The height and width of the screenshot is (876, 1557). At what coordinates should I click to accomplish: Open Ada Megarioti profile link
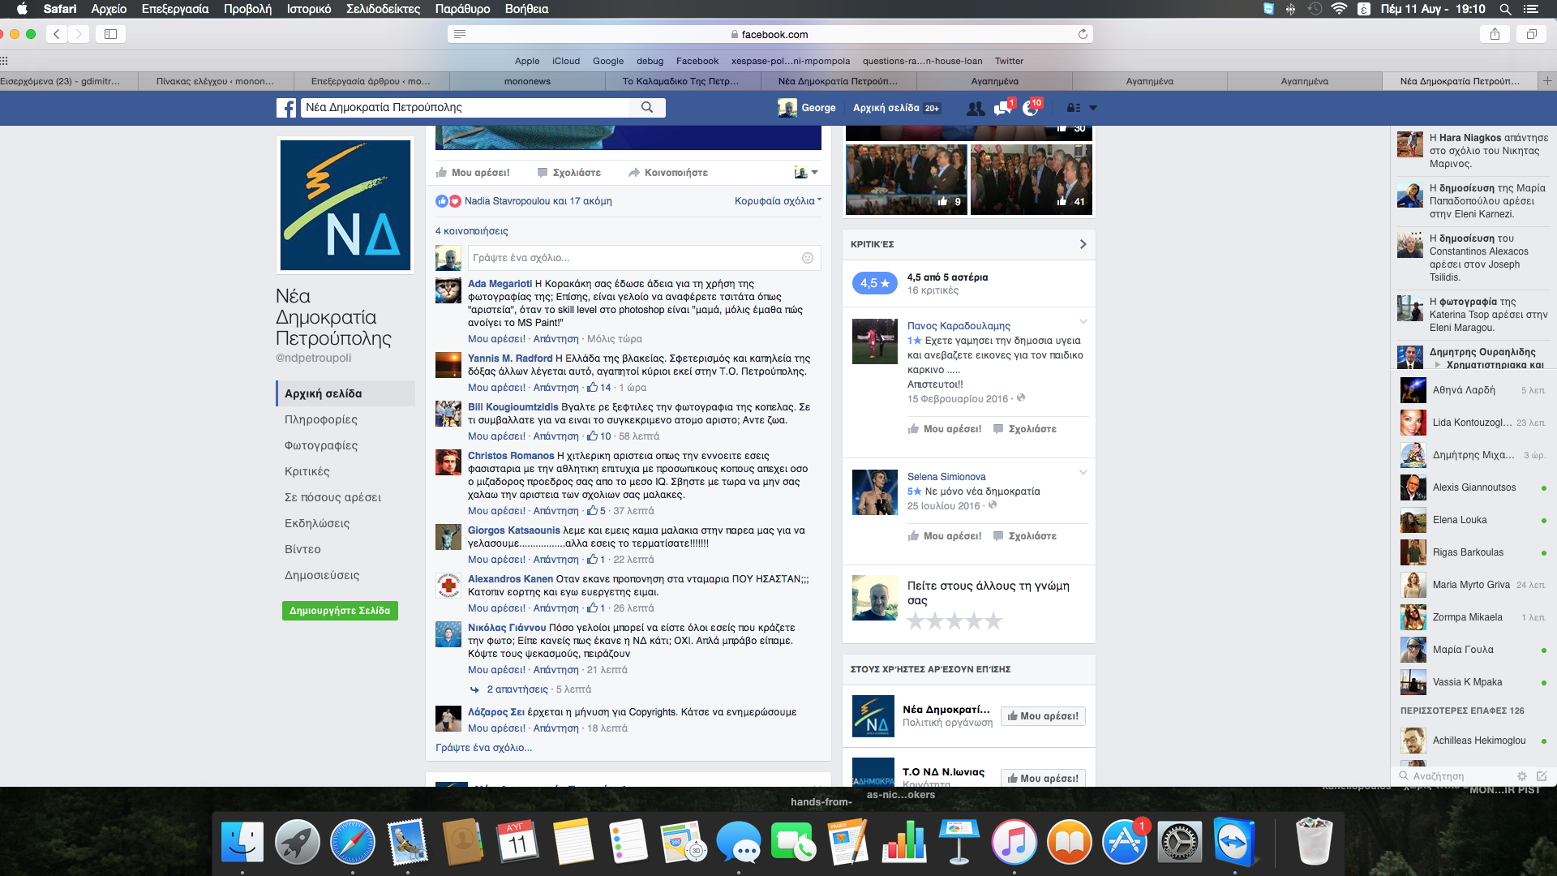(x=500, y=284)
